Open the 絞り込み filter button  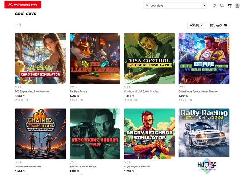218,25
